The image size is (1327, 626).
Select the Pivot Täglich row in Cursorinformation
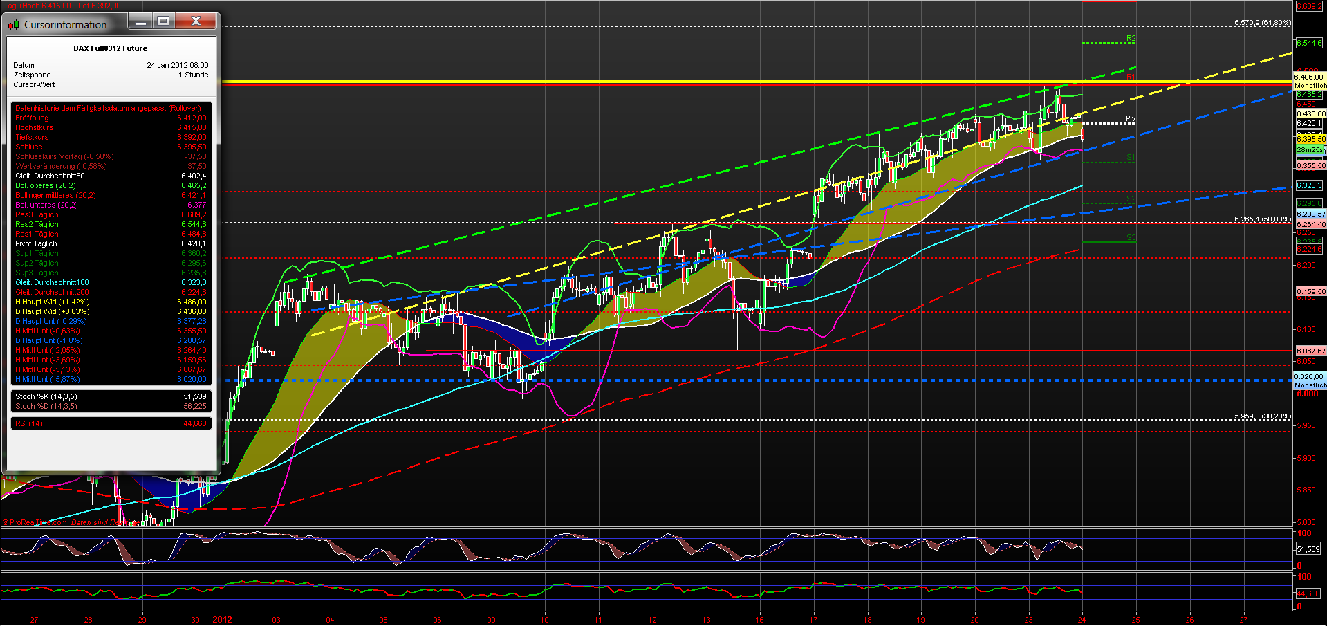111,243
